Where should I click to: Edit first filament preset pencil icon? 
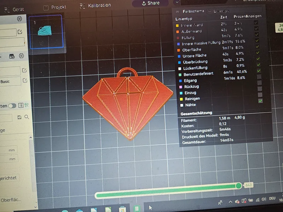pos(24,70)
